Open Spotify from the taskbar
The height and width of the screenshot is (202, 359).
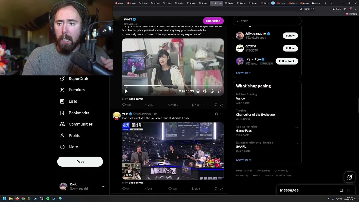(48, 199)
